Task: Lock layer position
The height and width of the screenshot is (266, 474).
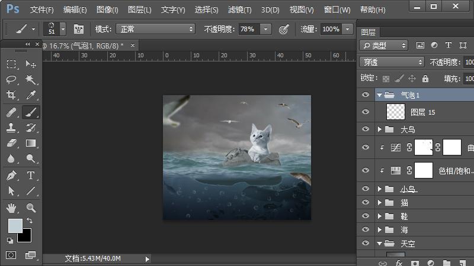Action: (412, 79)
